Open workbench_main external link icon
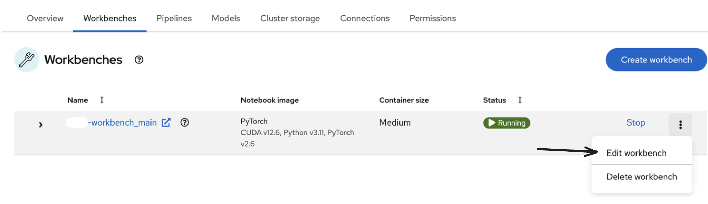This screenshot has height=204, width=708. pos(166,122)
